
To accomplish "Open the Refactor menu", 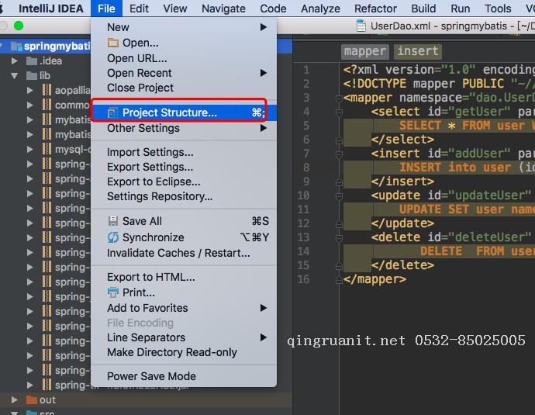I will 375,9.
